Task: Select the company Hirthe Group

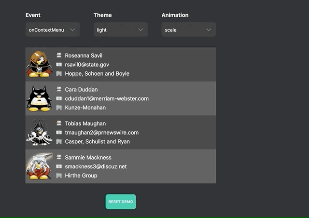Action: click(81, 176)
